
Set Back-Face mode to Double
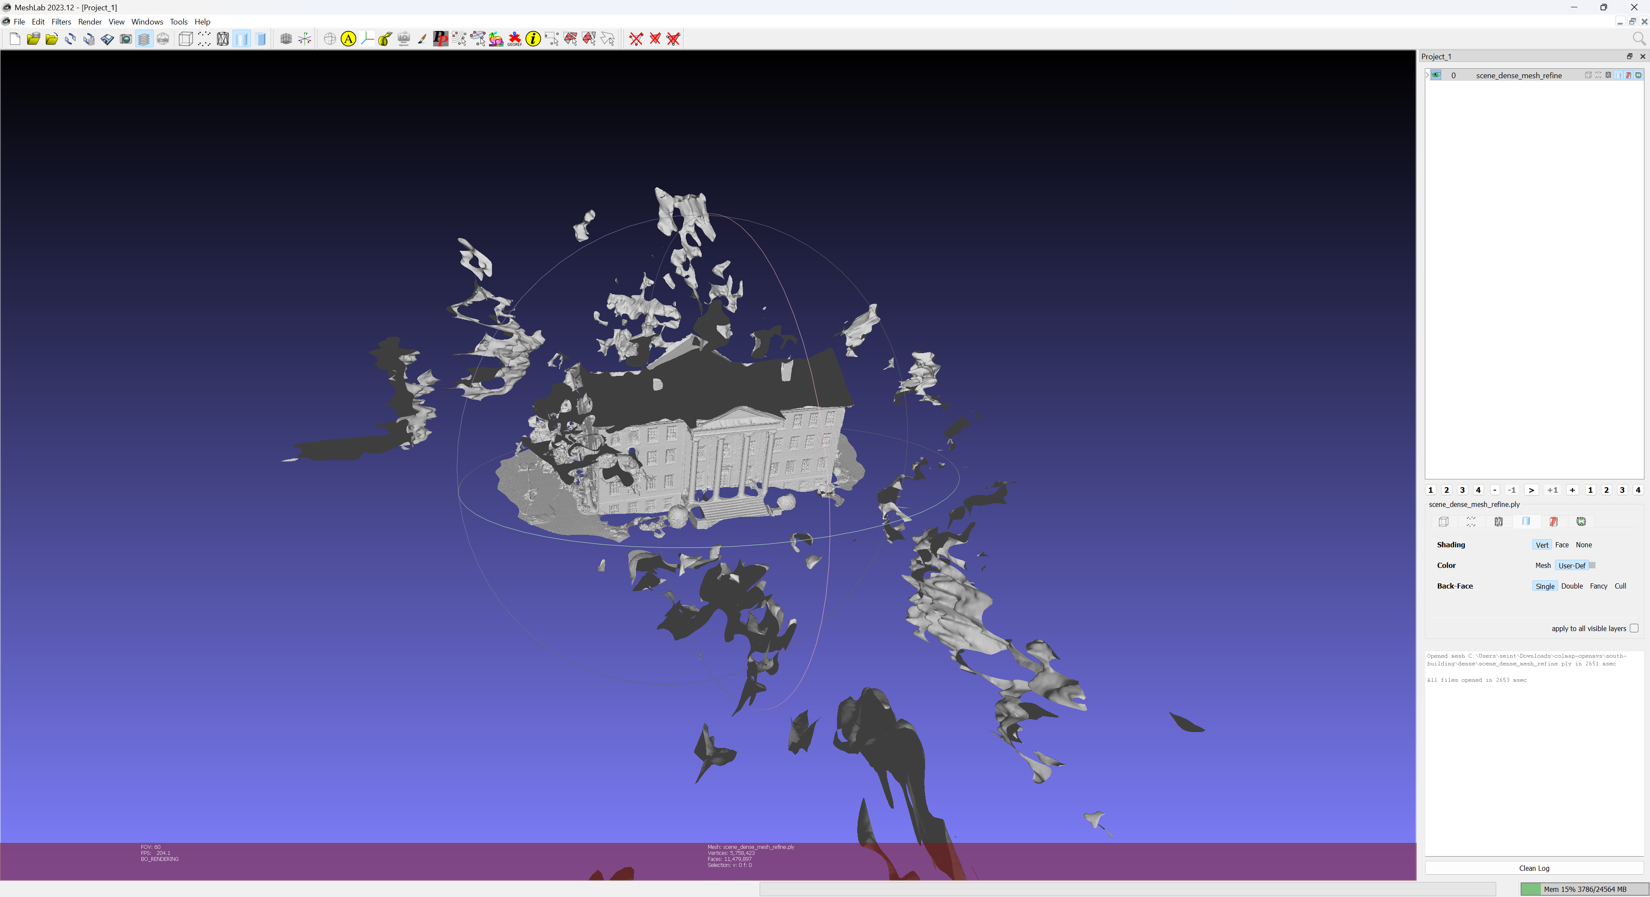pyautogui.click(x=1571, y=586)
